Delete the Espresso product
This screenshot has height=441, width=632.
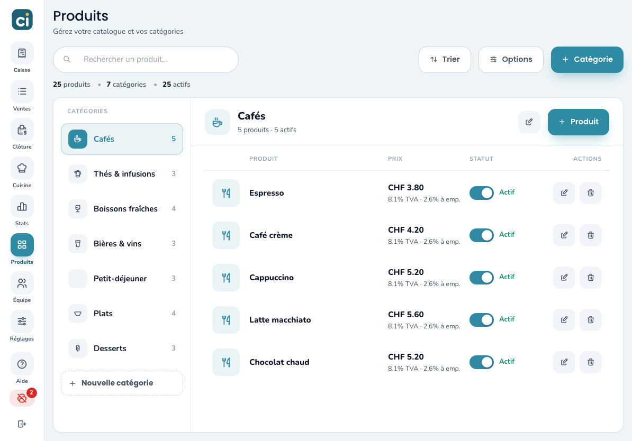[x=591, y=193]
